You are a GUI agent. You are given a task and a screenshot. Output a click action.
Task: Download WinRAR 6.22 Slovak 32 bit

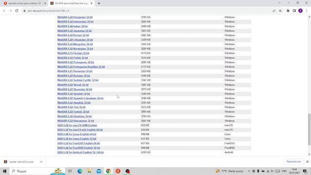[x=73, y=85]
